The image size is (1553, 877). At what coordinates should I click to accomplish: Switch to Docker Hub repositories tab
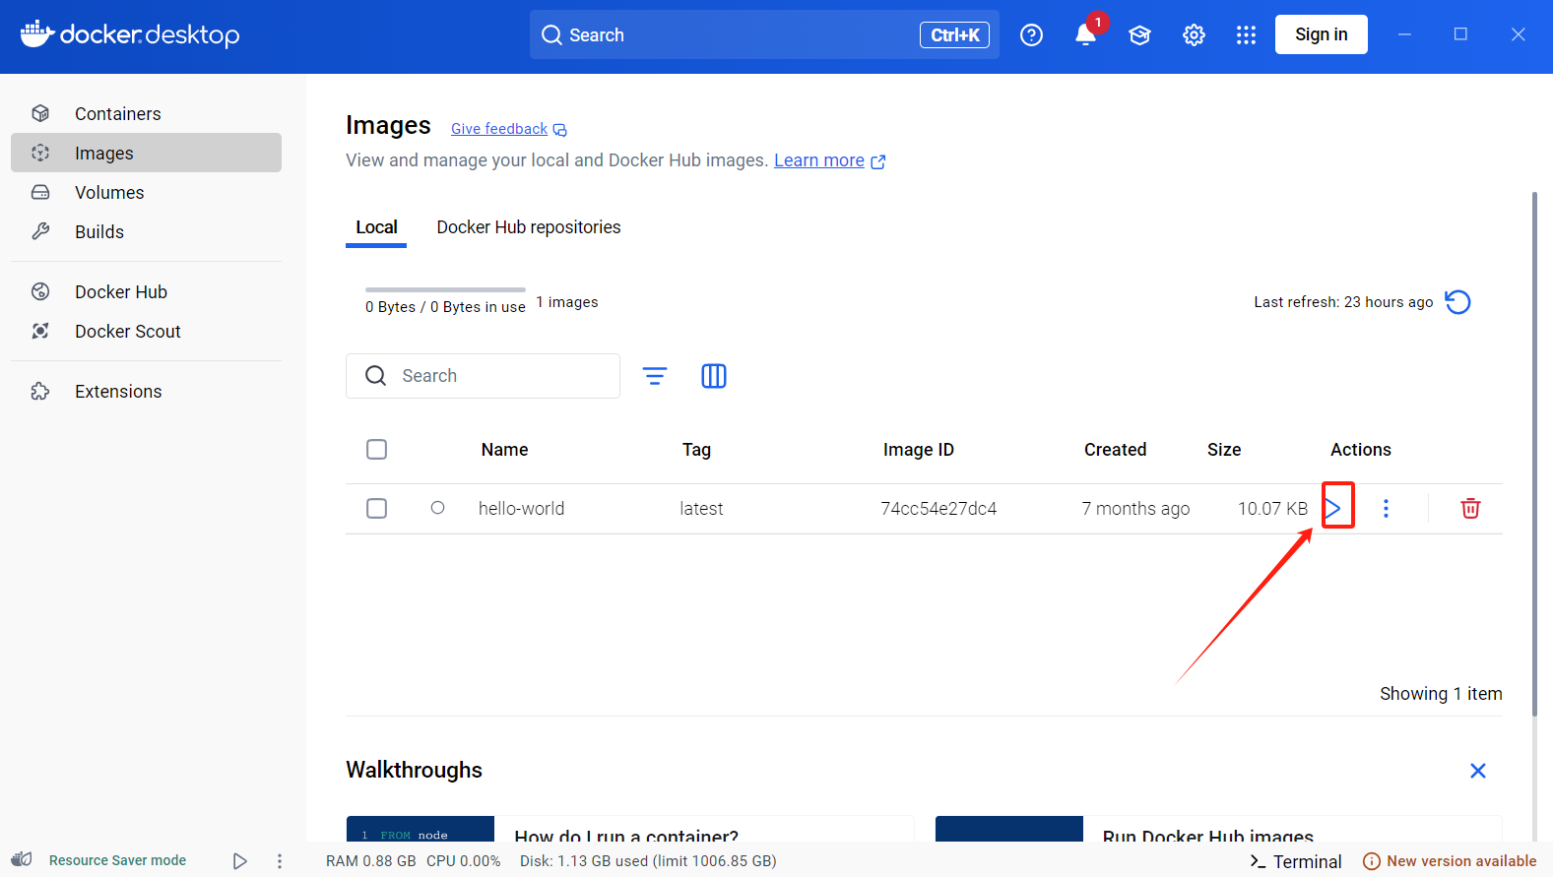[x=529, y=227]
